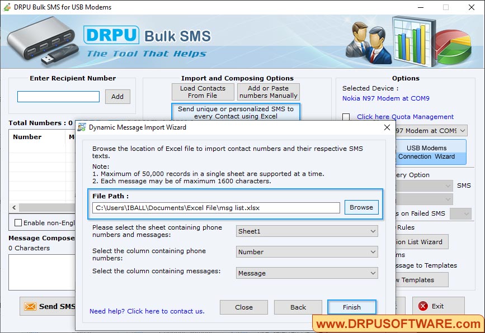Click the File Path text field
485x333 pixels.
[216, 208]
